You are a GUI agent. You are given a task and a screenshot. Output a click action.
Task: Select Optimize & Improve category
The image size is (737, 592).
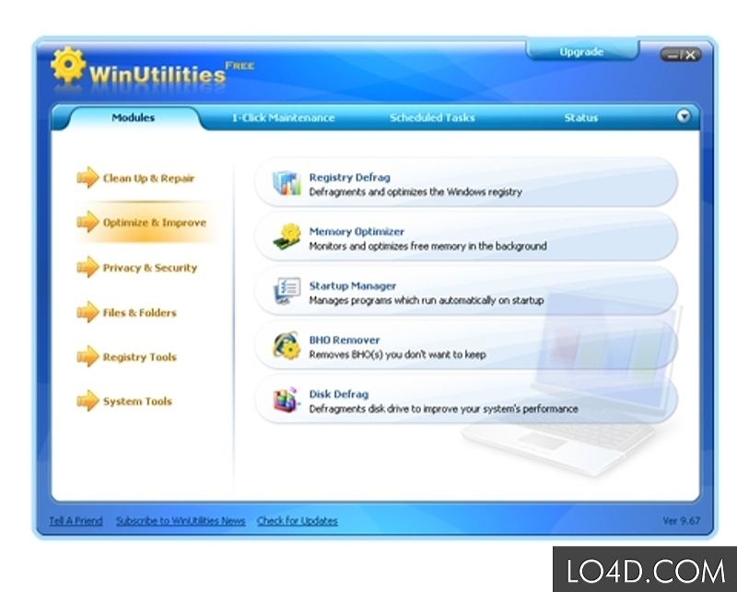(x=154, y=222)
